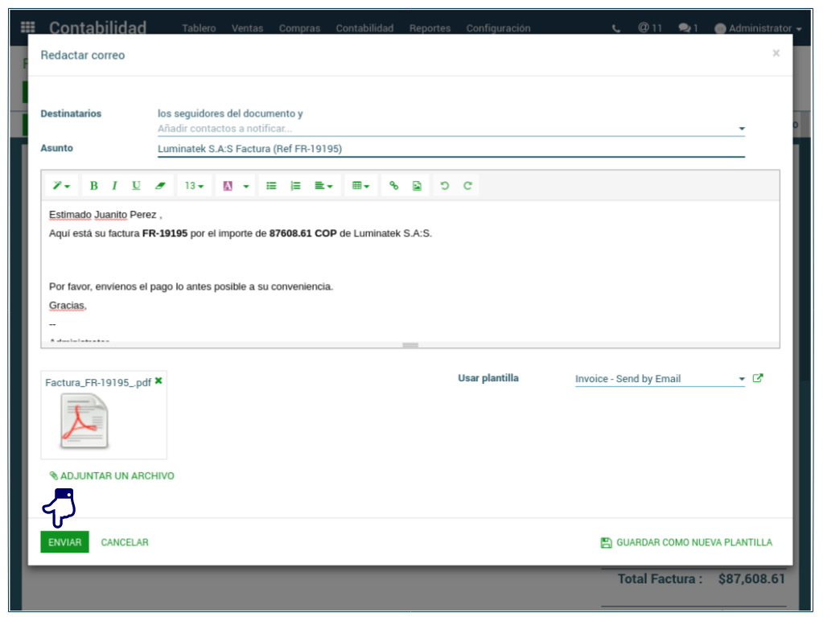
Task: Open the font size 13 dropdown
Action: tap(194, 186)
